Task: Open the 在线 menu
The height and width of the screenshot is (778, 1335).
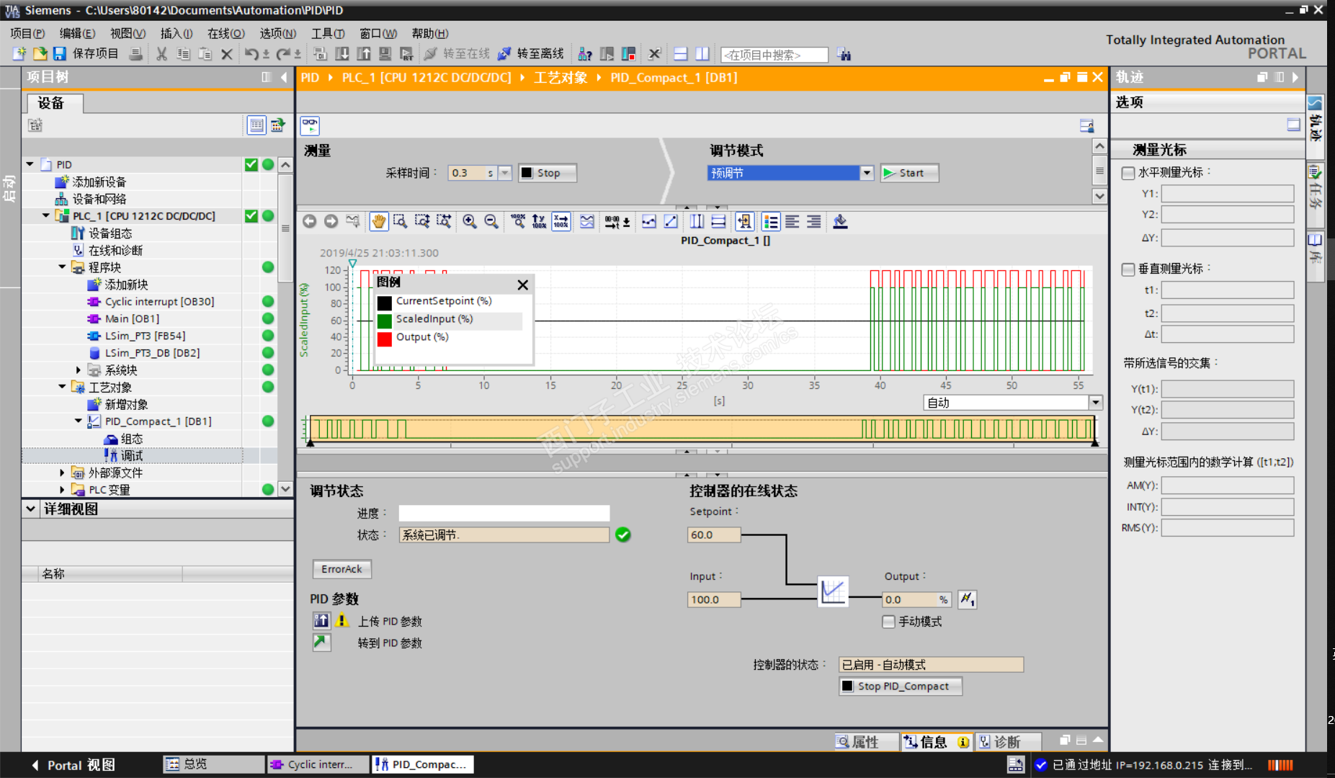Action: pyautogui.click(x=226, y=33)
